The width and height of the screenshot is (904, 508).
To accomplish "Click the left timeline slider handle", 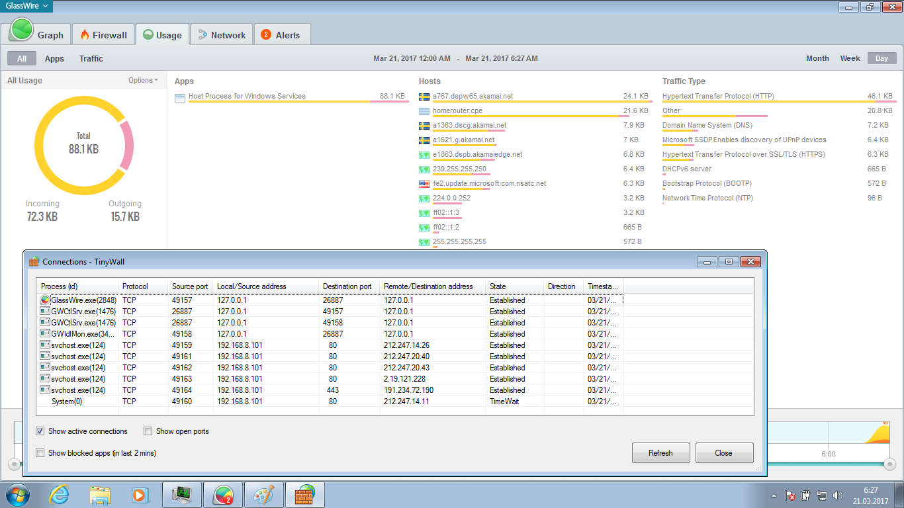I will [x=13, y=463].
